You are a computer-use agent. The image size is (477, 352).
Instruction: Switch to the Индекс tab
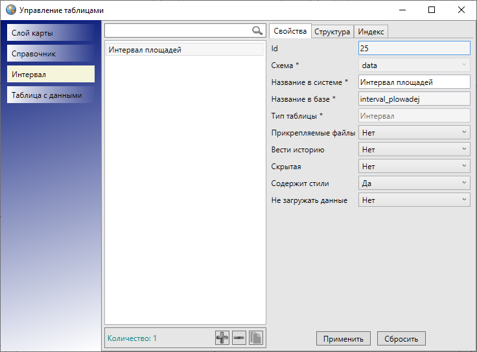coord(371,32)
